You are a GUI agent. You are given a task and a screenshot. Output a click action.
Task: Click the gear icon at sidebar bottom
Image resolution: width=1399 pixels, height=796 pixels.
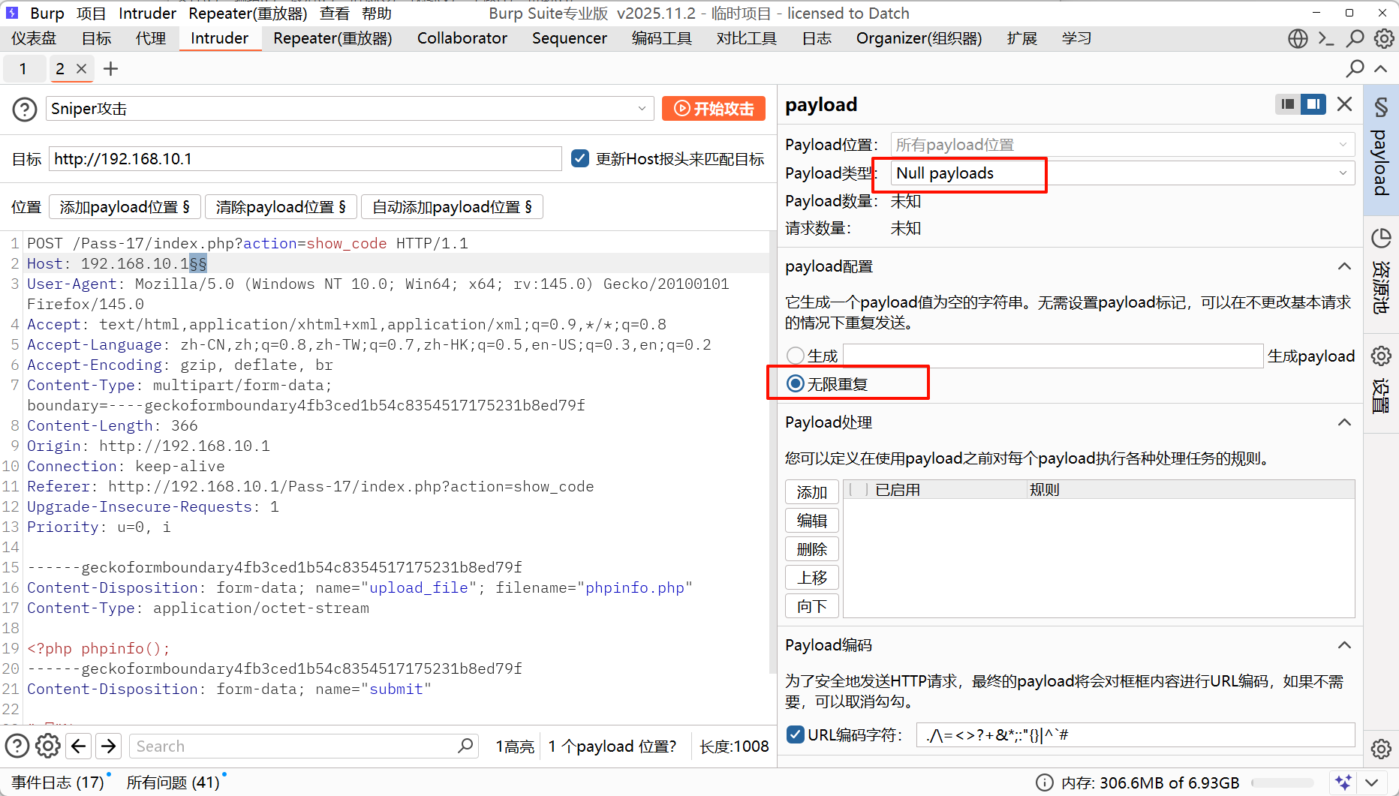(1381, 749)
